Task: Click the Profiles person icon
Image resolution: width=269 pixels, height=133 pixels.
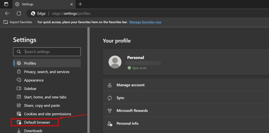Action: click(x=19, y=63)
